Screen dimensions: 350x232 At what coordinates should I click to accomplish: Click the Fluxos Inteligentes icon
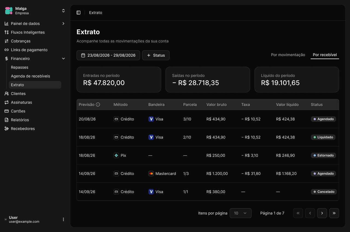pos(7,32)
